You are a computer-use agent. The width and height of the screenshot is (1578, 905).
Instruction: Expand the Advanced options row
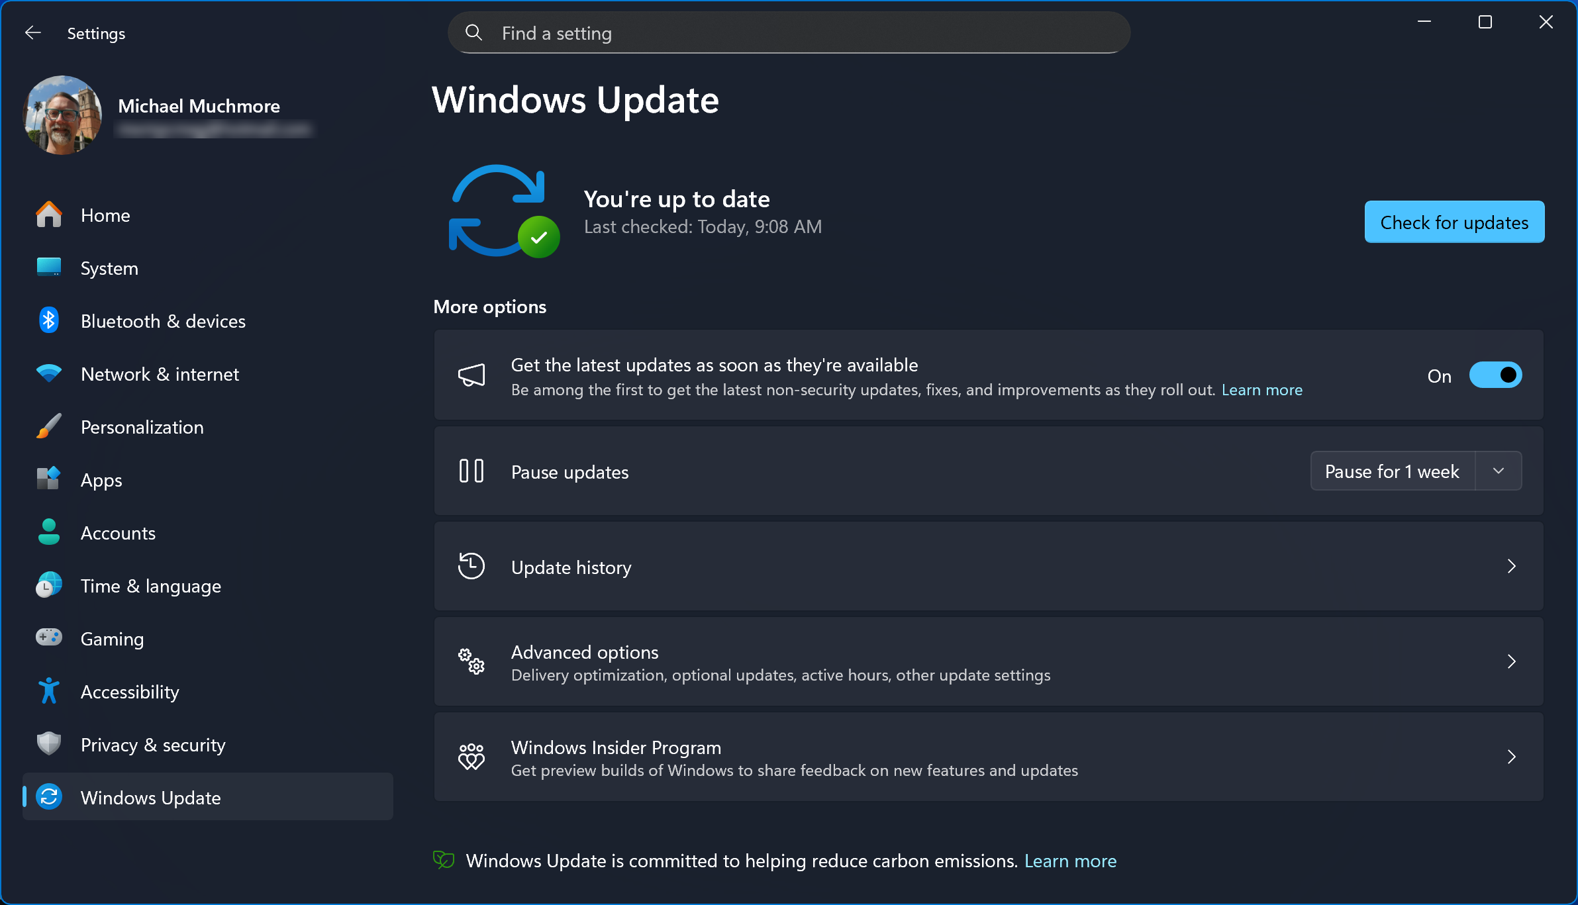click(1511, 661)
